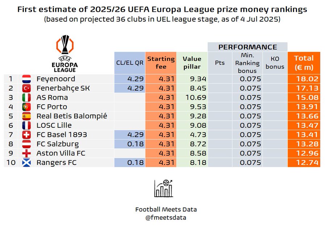
Task: Click the Portugal flag beside FC Porto
Action: [x=26, y=107]
